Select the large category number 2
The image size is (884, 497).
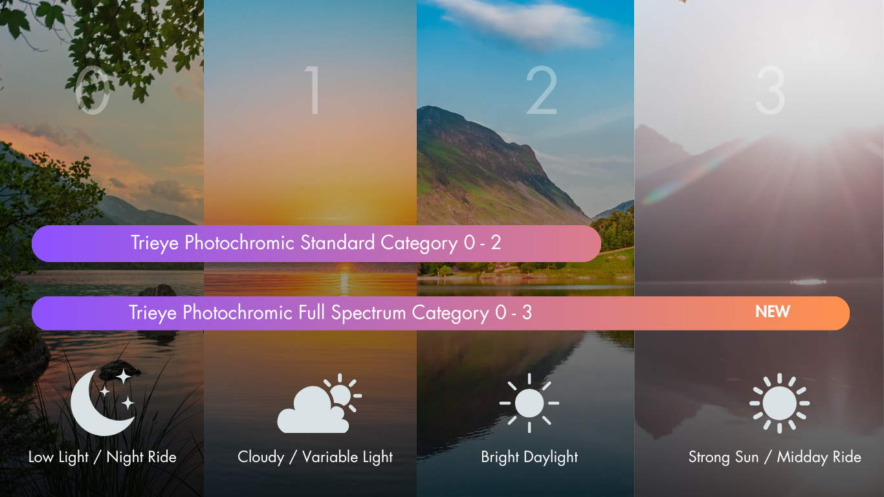541,91
